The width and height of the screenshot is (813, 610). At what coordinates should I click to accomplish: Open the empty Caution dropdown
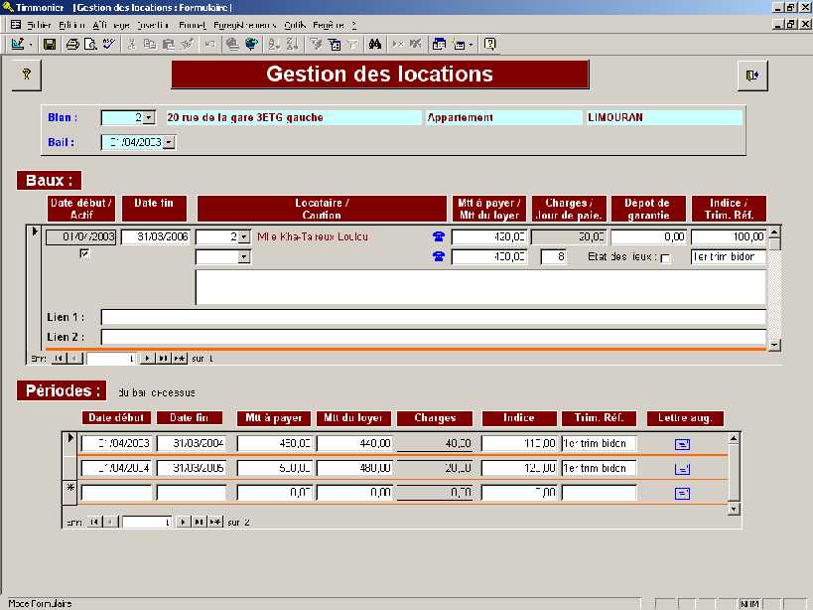pyautogui.click(x=243, y=256)
